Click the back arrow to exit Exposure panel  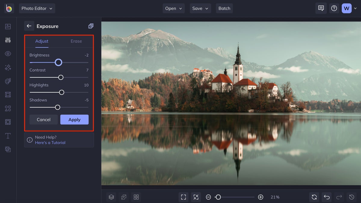[29, 26]
